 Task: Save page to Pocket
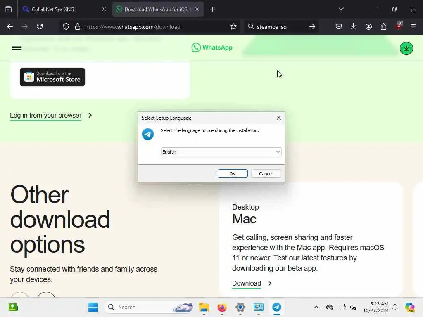tap(339, 27)
